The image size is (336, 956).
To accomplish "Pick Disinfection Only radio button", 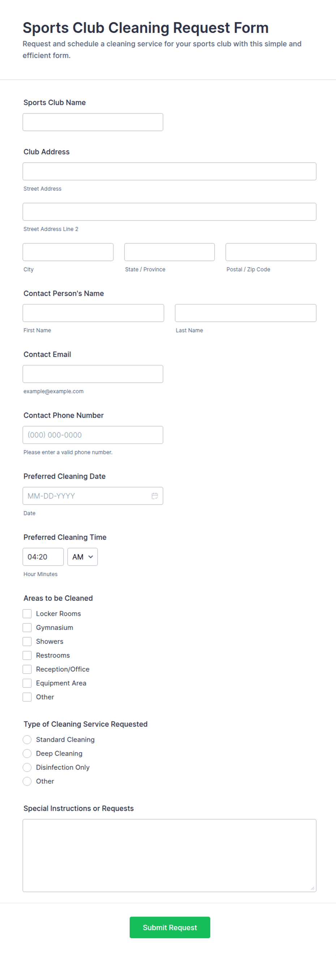I will click(27, 767).
